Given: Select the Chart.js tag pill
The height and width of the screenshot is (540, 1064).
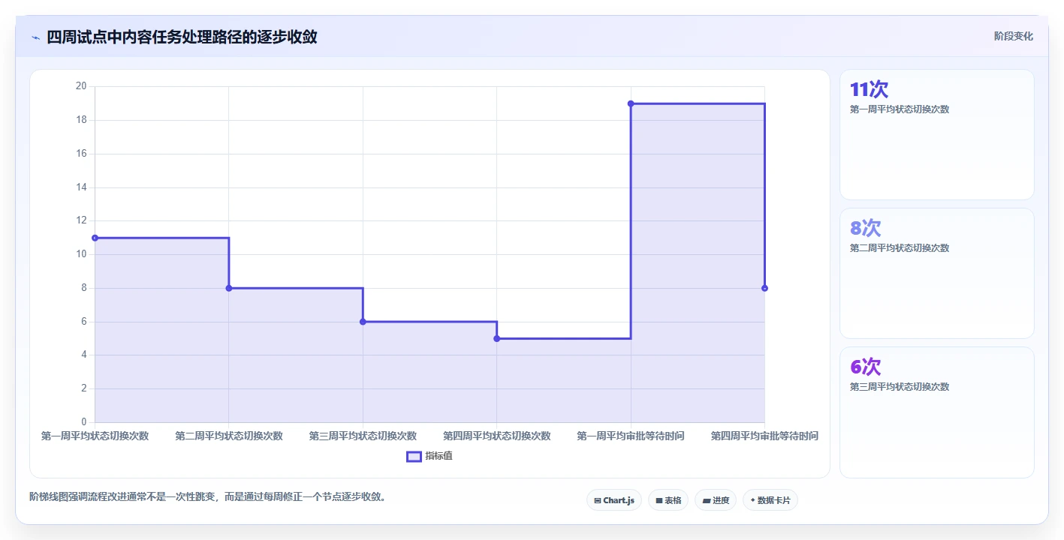Looking at the screenshot, I should (x=614, y=500).
